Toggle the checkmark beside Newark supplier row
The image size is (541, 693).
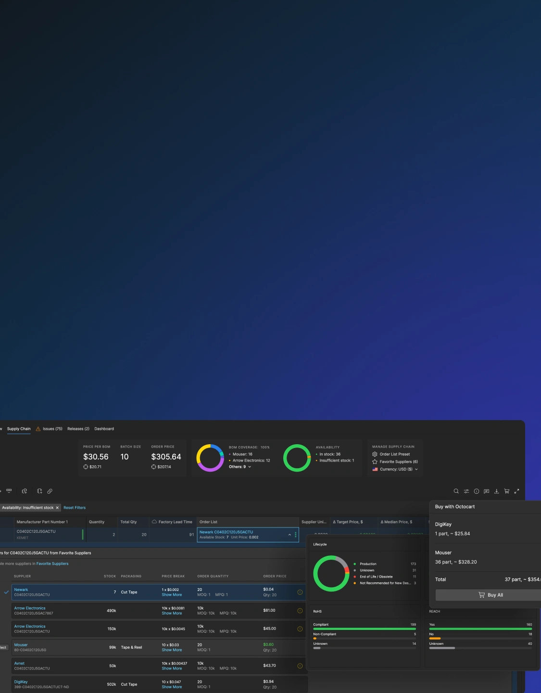pos(6,592)
